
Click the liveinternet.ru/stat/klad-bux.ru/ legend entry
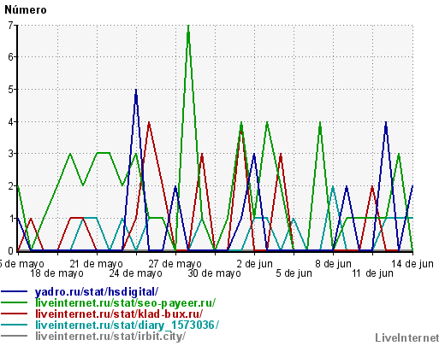pos(119,314)
